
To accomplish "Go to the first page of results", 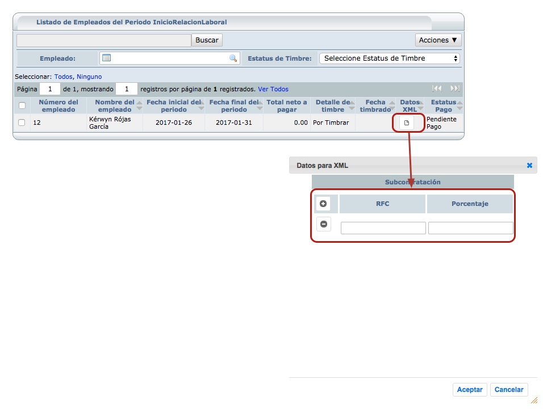I will (437, 88).
